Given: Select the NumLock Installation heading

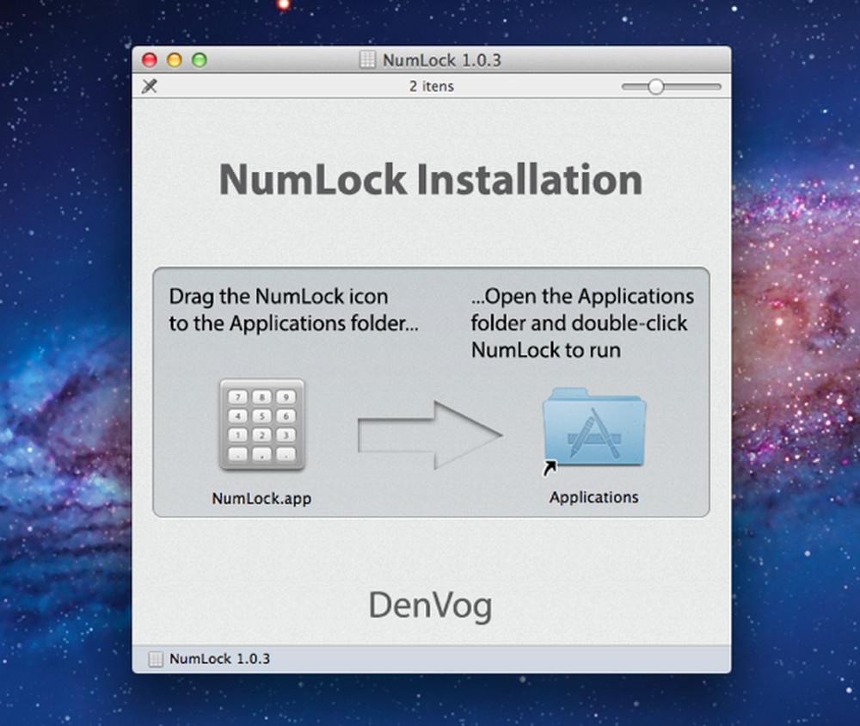Looking at the screenshot, I should (430, 179).
